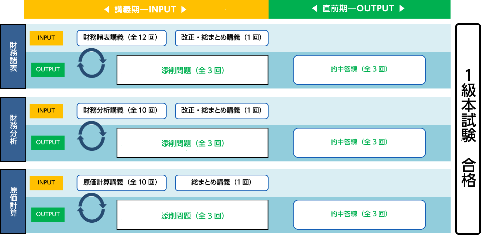Viewport: 481px width, 235px height.
Task: Click right triangle after 直前期—OUTPUT header
Action: point(402,9)
